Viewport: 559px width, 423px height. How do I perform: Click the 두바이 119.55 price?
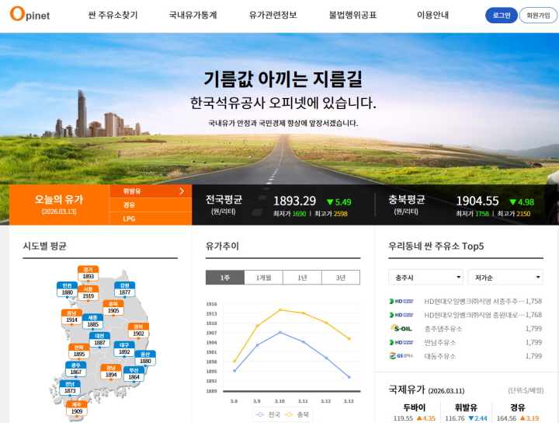click(x=403, y=418)
